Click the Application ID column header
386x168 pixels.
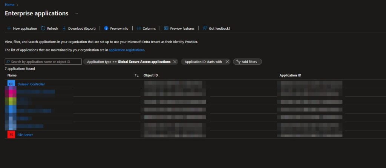click(290, 76)
